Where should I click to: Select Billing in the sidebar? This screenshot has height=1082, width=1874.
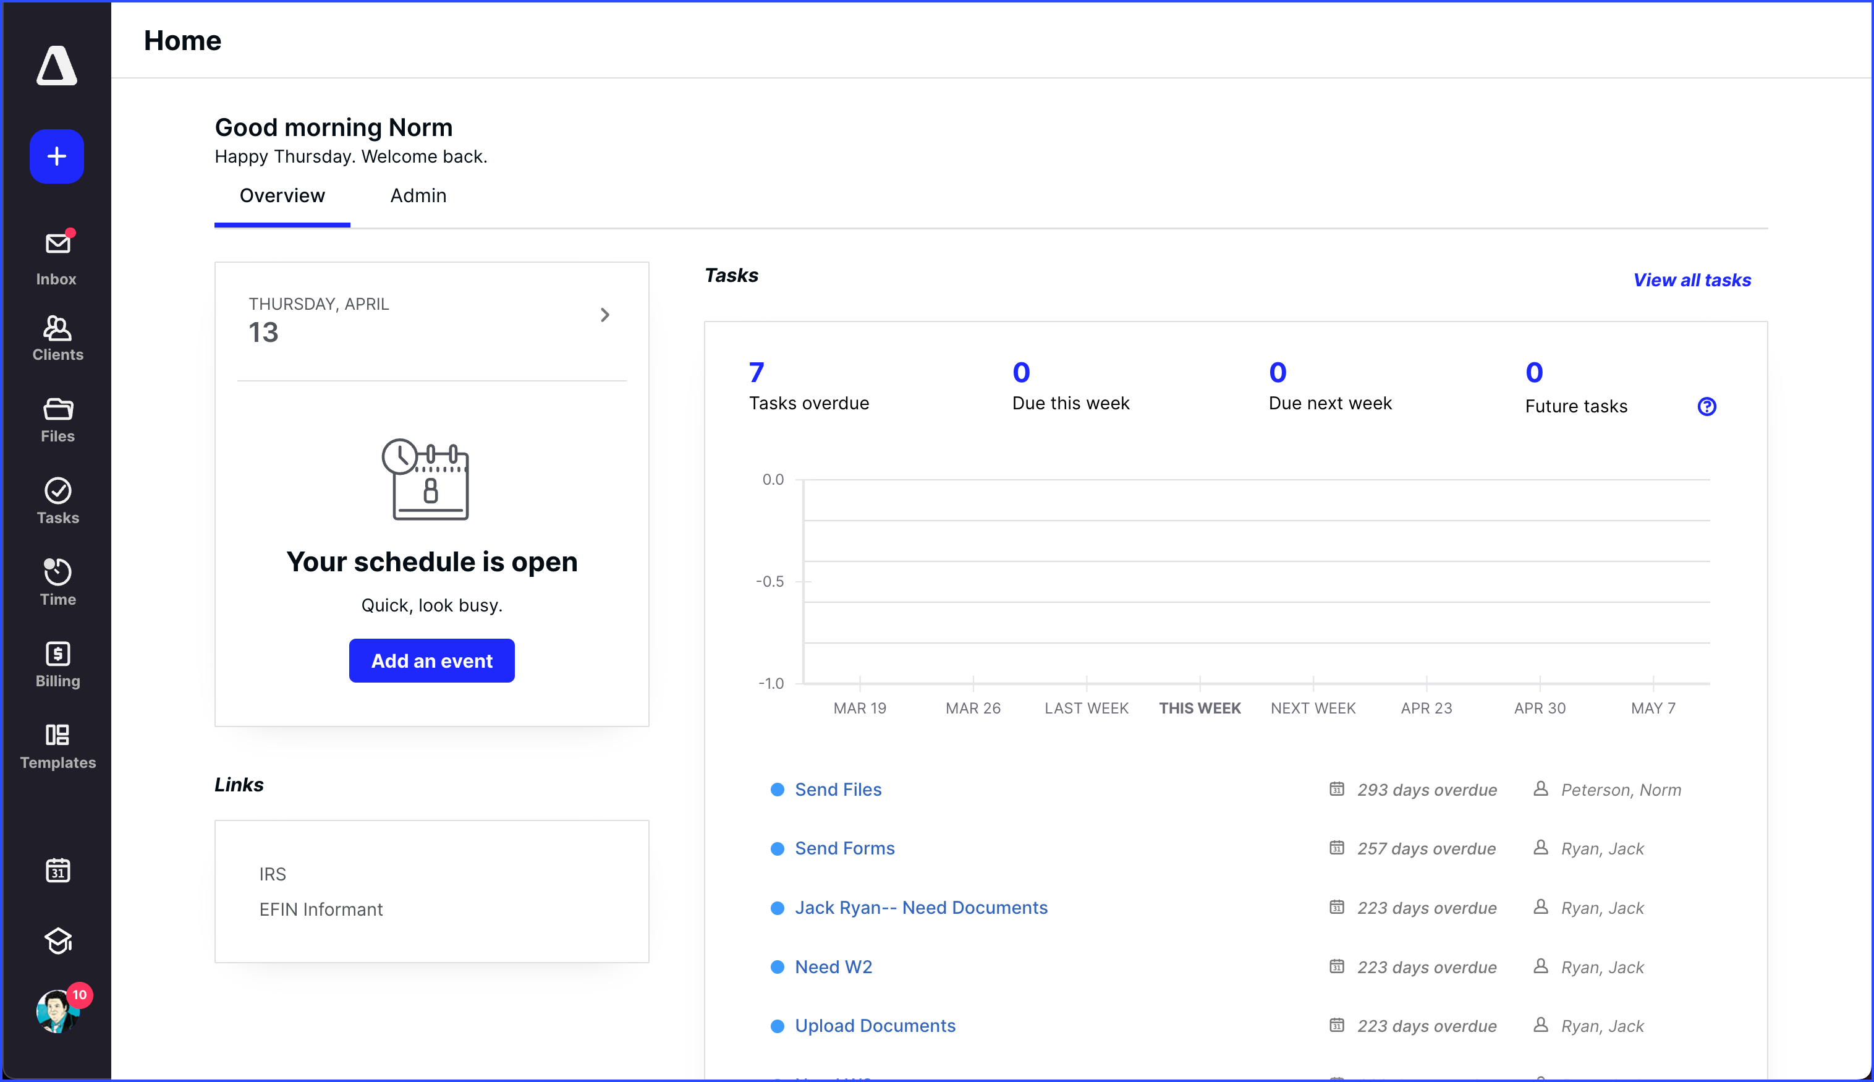(56, 663)
